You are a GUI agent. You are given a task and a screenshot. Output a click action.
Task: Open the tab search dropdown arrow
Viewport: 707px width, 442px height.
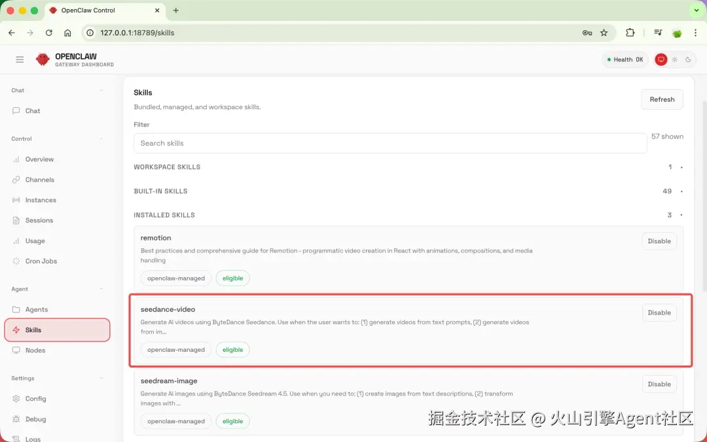point(696,10)
